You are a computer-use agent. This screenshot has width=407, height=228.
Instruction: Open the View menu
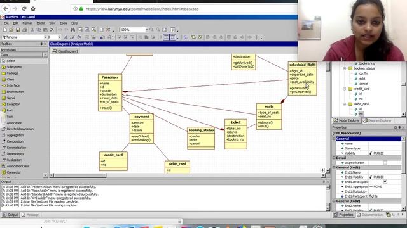pyautogui.click(x=52, y=23)
